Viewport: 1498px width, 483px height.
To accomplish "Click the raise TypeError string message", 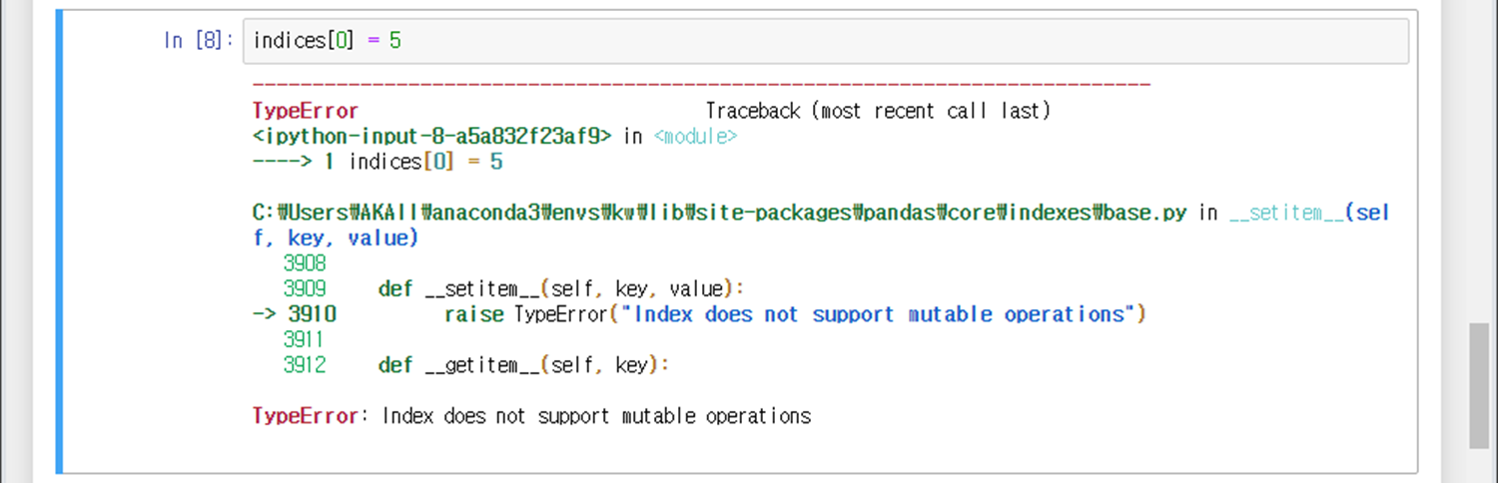I will (880, 314).
